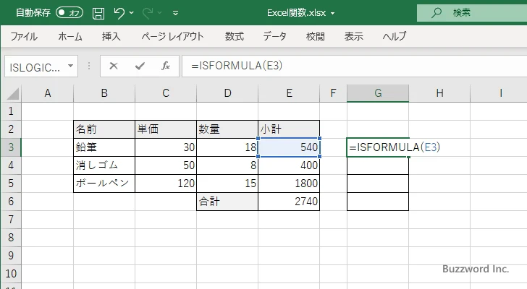The width and height of the screenshot is (527, 289).
Task: Click the Select All corner triangle
Action: click(13, 94)
